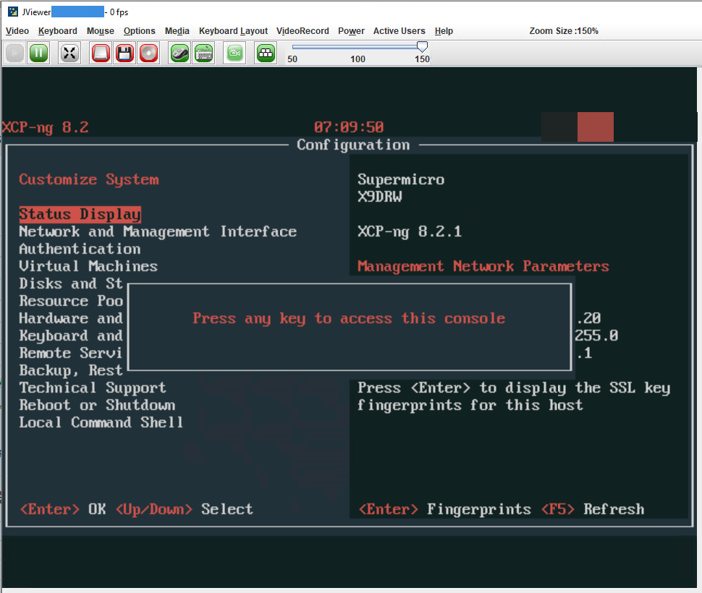Open CD/DVD media redirection icon
This screenshot has width=702, height=593.
point(148,54)
